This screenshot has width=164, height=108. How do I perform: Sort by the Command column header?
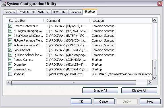tap(67, 21)
